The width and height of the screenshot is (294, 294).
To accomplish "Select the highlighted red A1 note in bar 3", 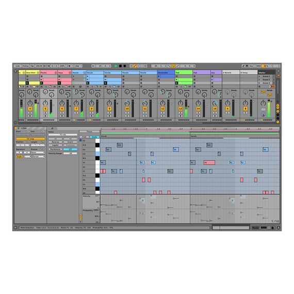I will click(x=209, y=162).
